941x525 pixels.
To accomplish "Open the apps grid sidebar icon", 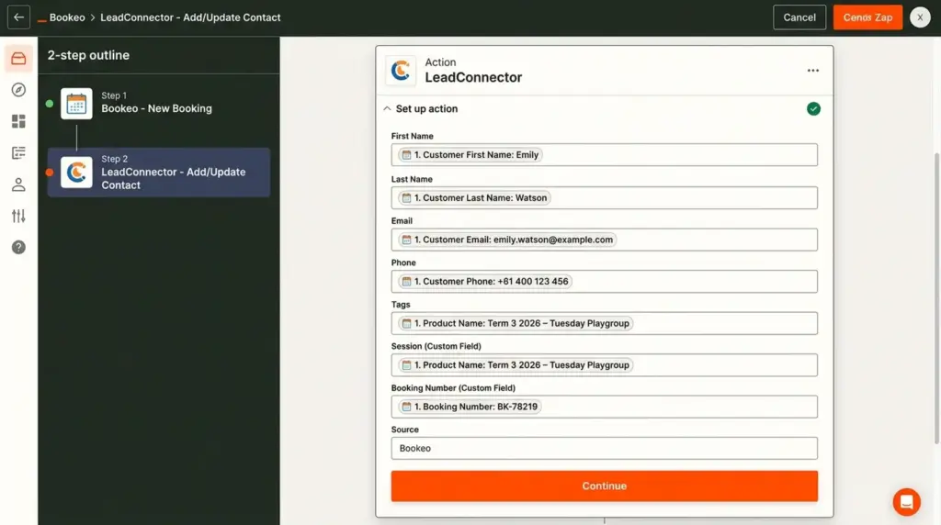I will (18, 121).
